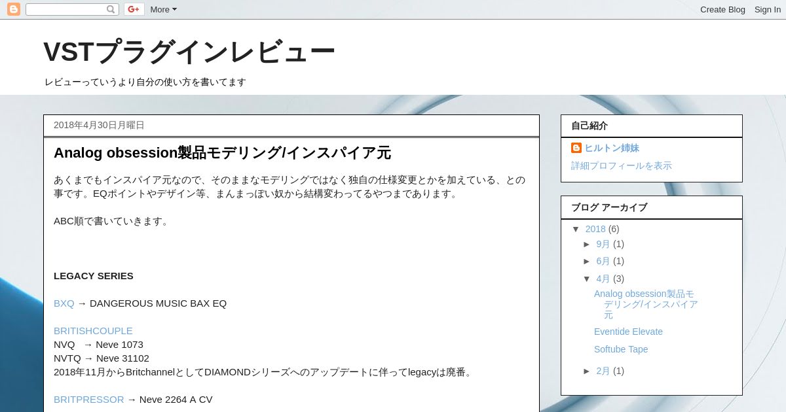786x412 pixels.
Task: Collapse the 2018 archive year arrow
Action: click(576, 229)
